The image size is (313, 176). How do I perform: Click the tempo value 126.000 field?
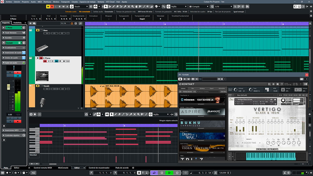coord(222,173)
